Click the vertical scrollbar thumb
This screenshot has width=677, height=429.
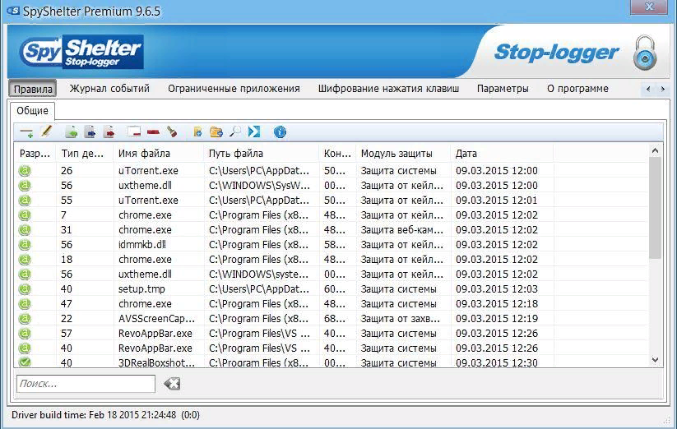tap(655, 208)
